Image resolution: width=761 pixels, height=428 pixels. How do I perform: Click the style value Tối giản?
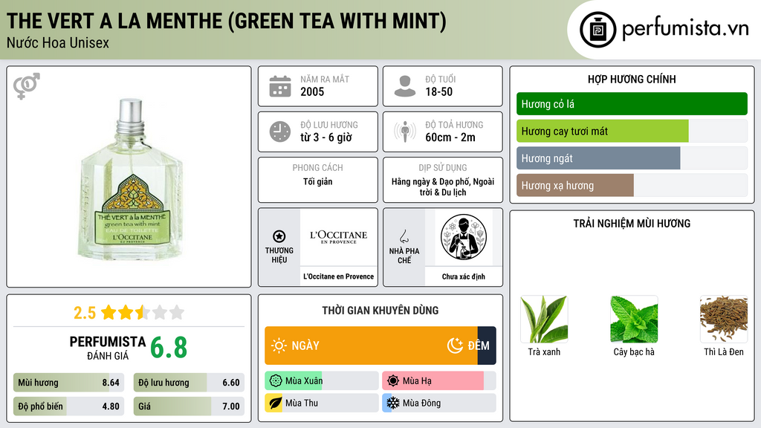pos(318,181)
